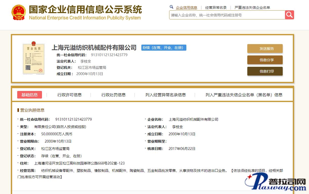Open the 列入严重违法失信企业名单（黑名单）信息 tab

point(244,95)
